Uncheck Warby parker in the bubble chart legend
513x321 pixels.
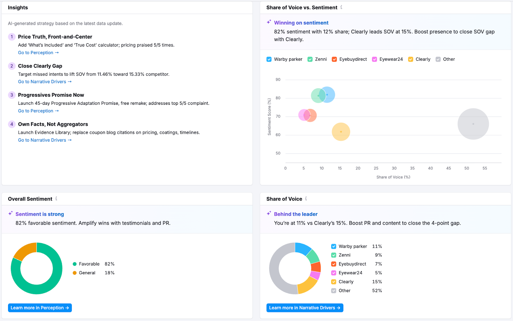tap(269, 59)
